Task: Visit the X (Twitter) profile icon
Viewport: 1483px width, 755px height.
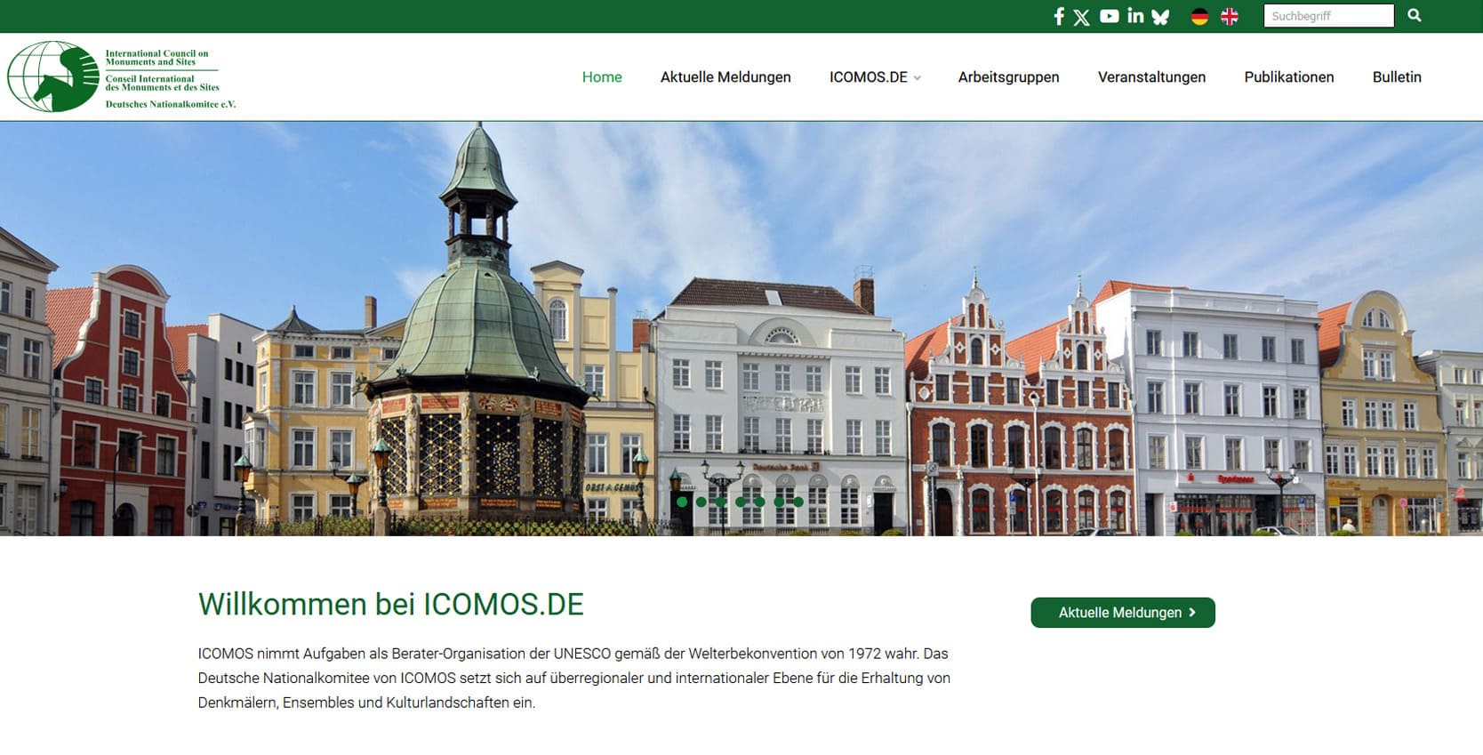Action: (1081, 17)
